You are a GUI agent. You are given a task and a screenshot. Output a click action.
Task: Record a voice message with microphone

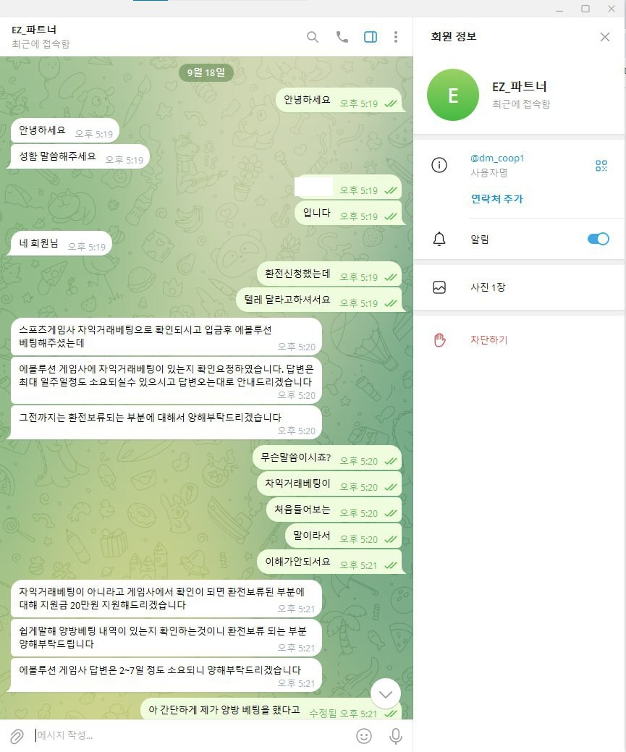tap(396, 735)
